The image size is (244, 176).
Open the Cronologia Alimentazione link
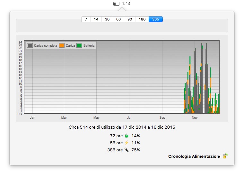pos(194,156)
